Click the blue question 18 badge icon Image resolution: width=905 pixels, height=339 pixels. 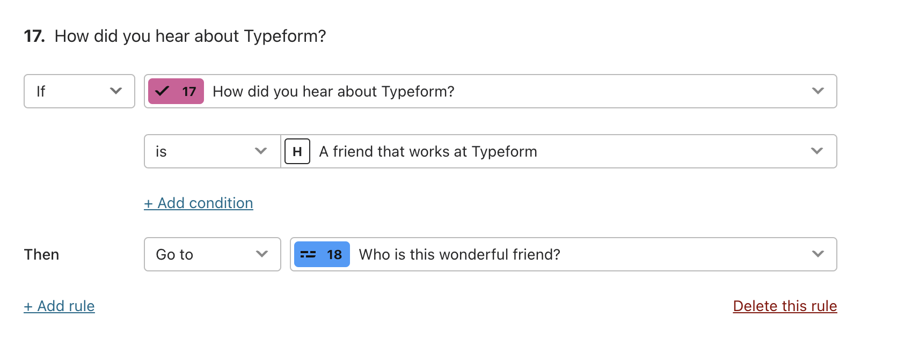point(322,254)
